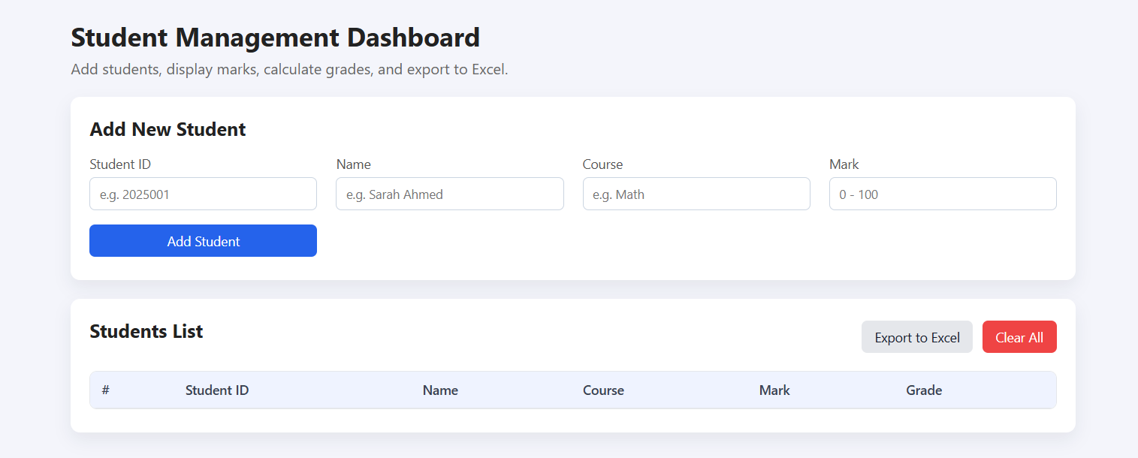
Task: Click the Mark field label
Action: click(844, 164)
